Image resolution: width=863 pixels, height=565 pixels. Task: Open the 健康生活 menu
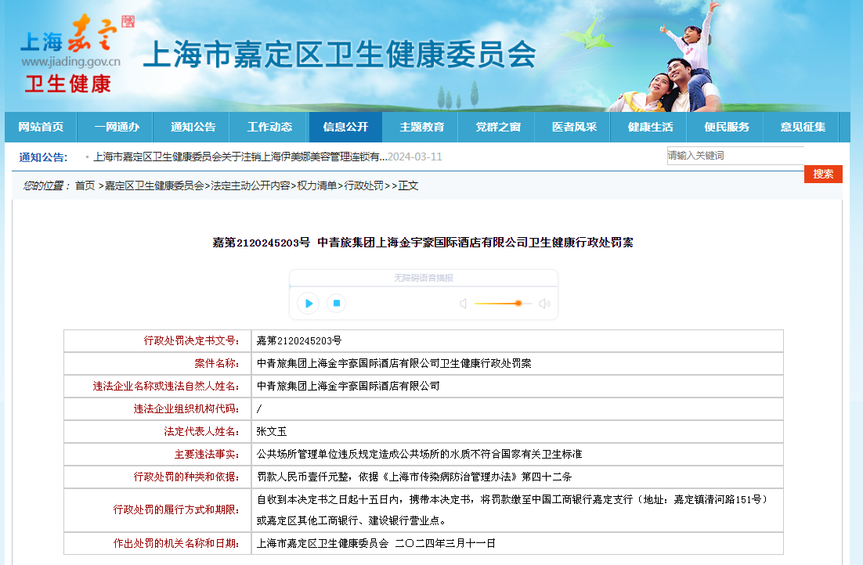tap(650, 127)
